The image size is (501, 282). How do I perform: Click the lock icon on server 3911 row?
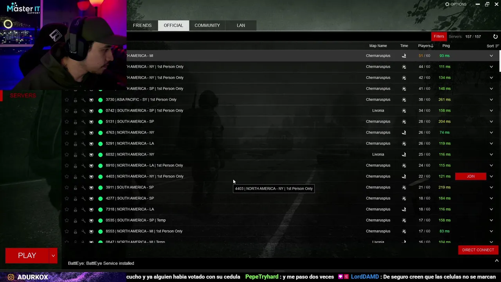point(75,187)
